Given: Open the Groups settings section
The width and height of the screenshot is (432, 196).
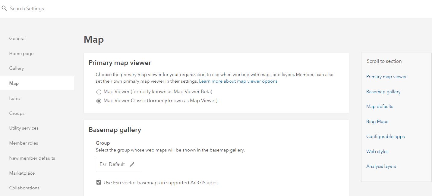Looking at the screenshot, I should (17, 113).
